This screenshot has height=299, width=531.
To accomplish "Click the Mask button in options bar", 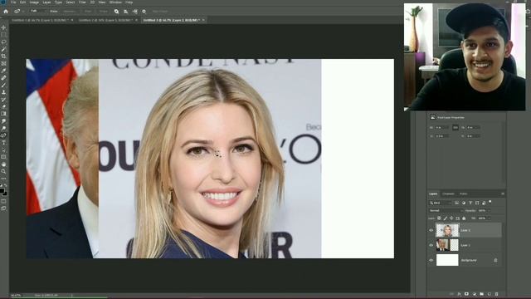I will coord(88,11).
